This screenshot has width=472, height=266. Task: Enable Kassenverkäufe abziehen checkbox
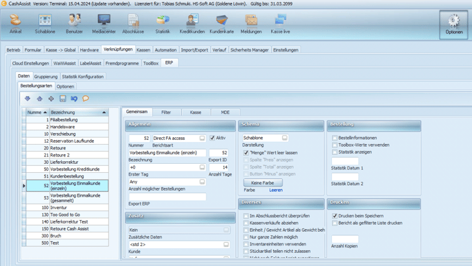(x=246, y=223)
